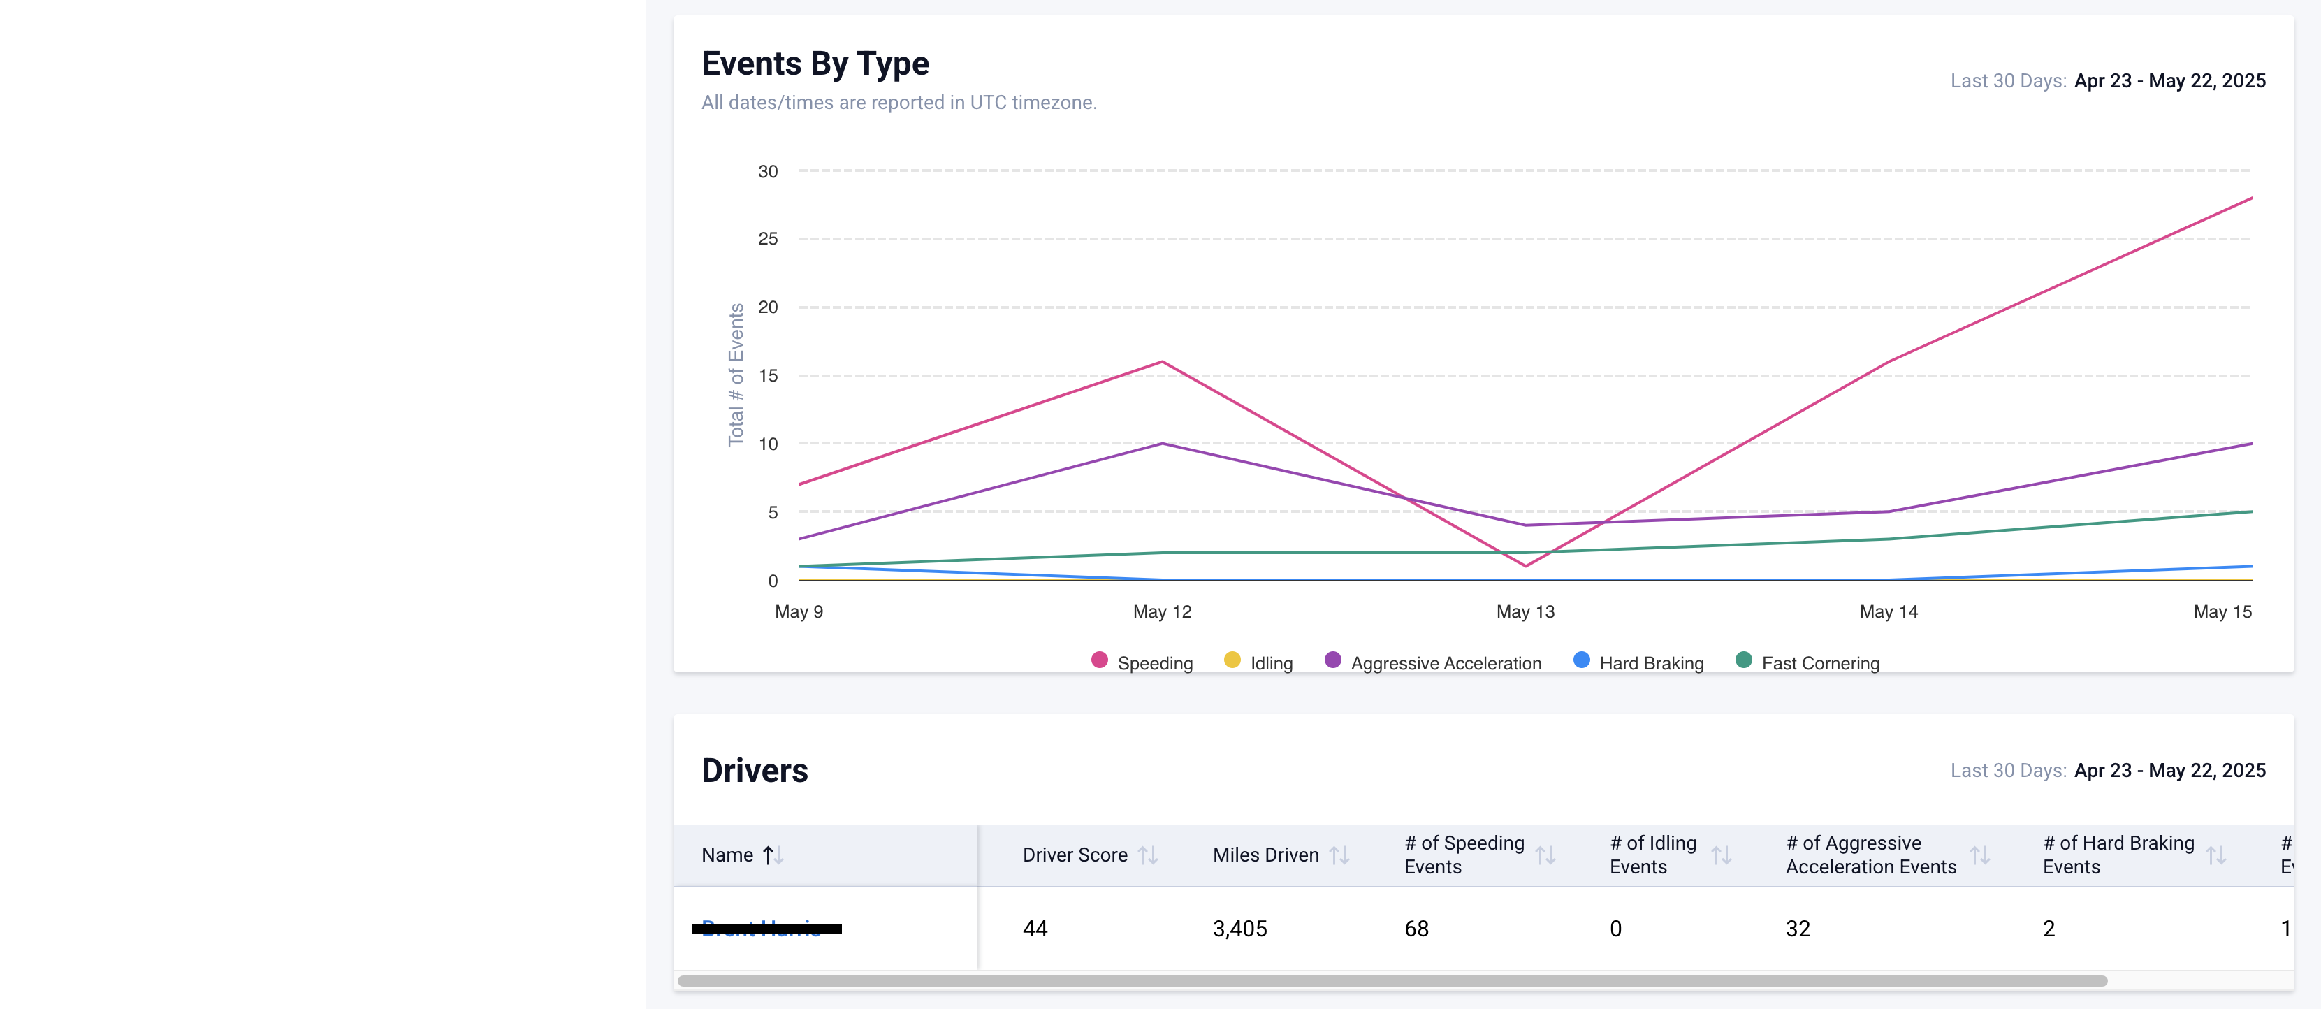The width and height of the screenshot is (2321, 1009).
Task: Sort by Hard Braking Events arrows
Action: click(x=2215, y=855)
